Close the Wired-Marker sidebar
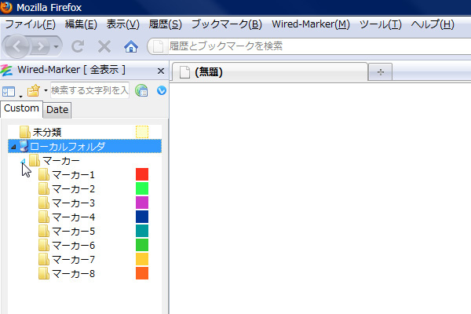Viewport: 471px width, 314px height. tap(161, 71)
